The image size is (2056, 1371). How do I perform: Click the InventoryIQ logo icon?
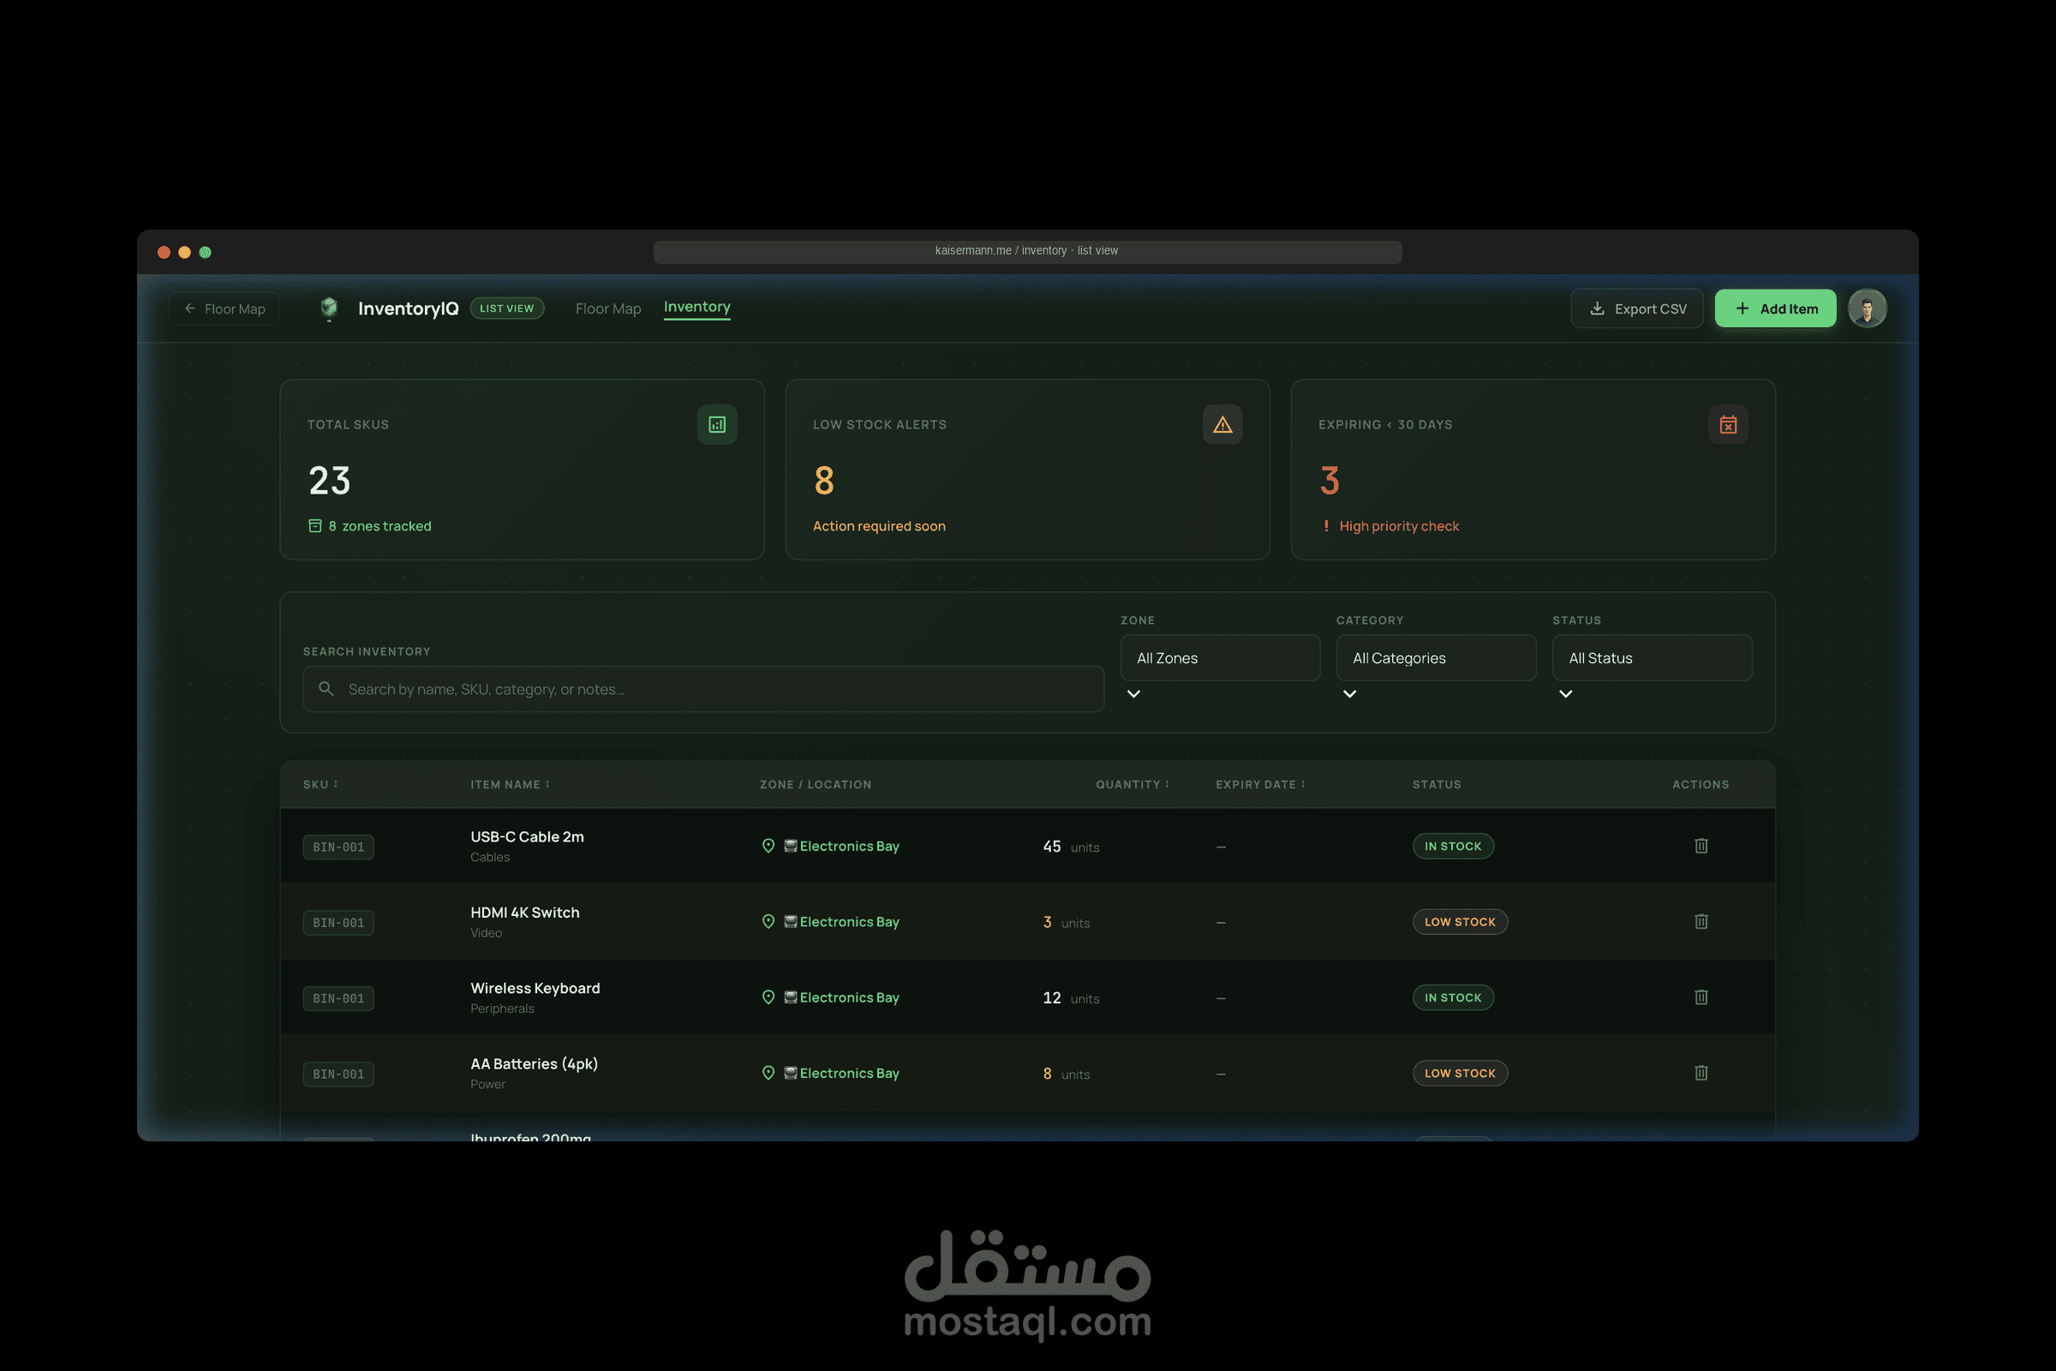click(x=329, y=308)
